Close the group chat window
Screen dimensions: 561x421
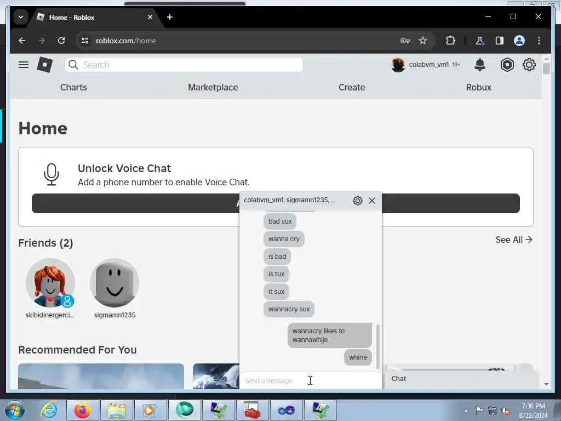(x=372, y=201)
